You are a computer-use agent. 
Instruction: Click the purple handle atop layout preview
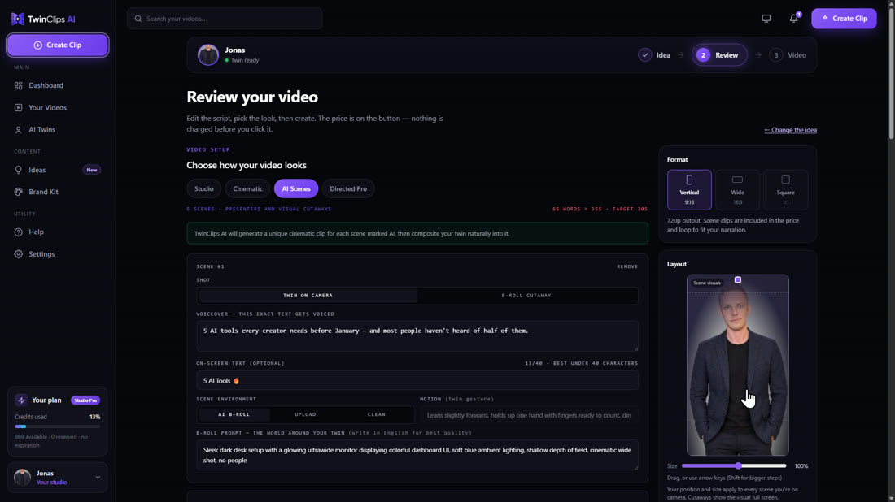click(737, 279)
